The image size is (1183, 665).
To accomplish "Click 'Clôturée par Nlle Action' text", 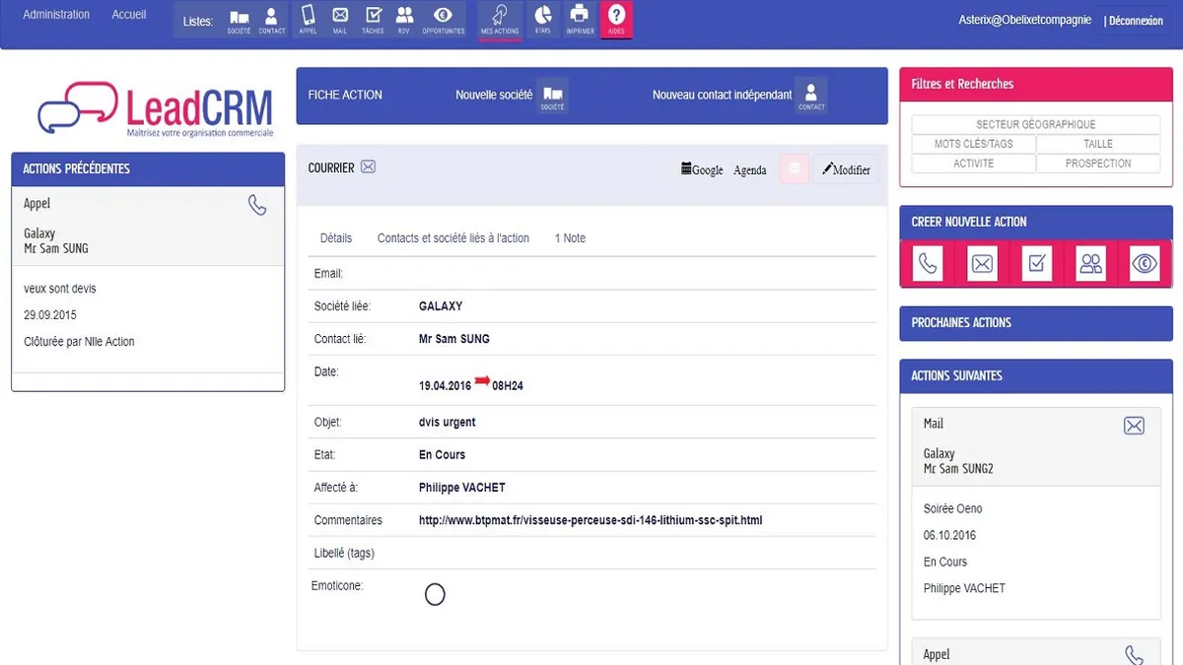I will pos(79,342).
